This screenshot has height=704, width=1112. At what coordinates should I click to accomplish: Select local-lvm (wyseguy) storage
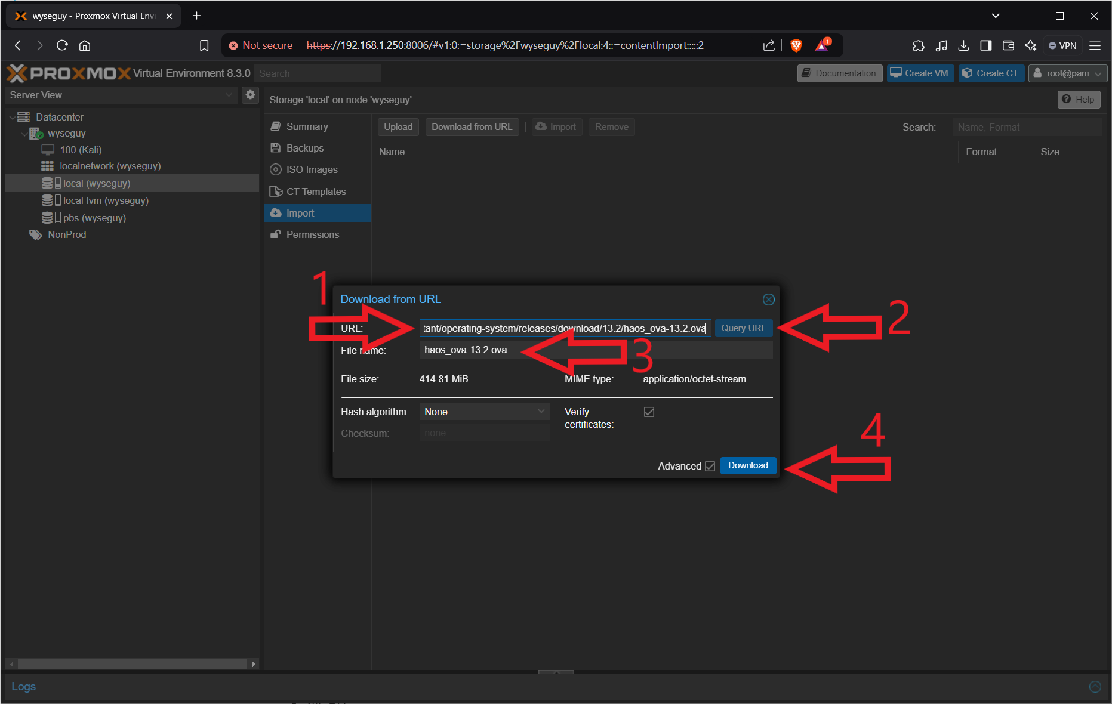pyautogui.click(x=106, y=200)
